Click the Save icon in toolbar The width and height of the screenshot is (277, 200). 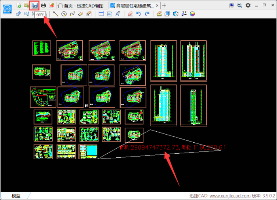35,5
